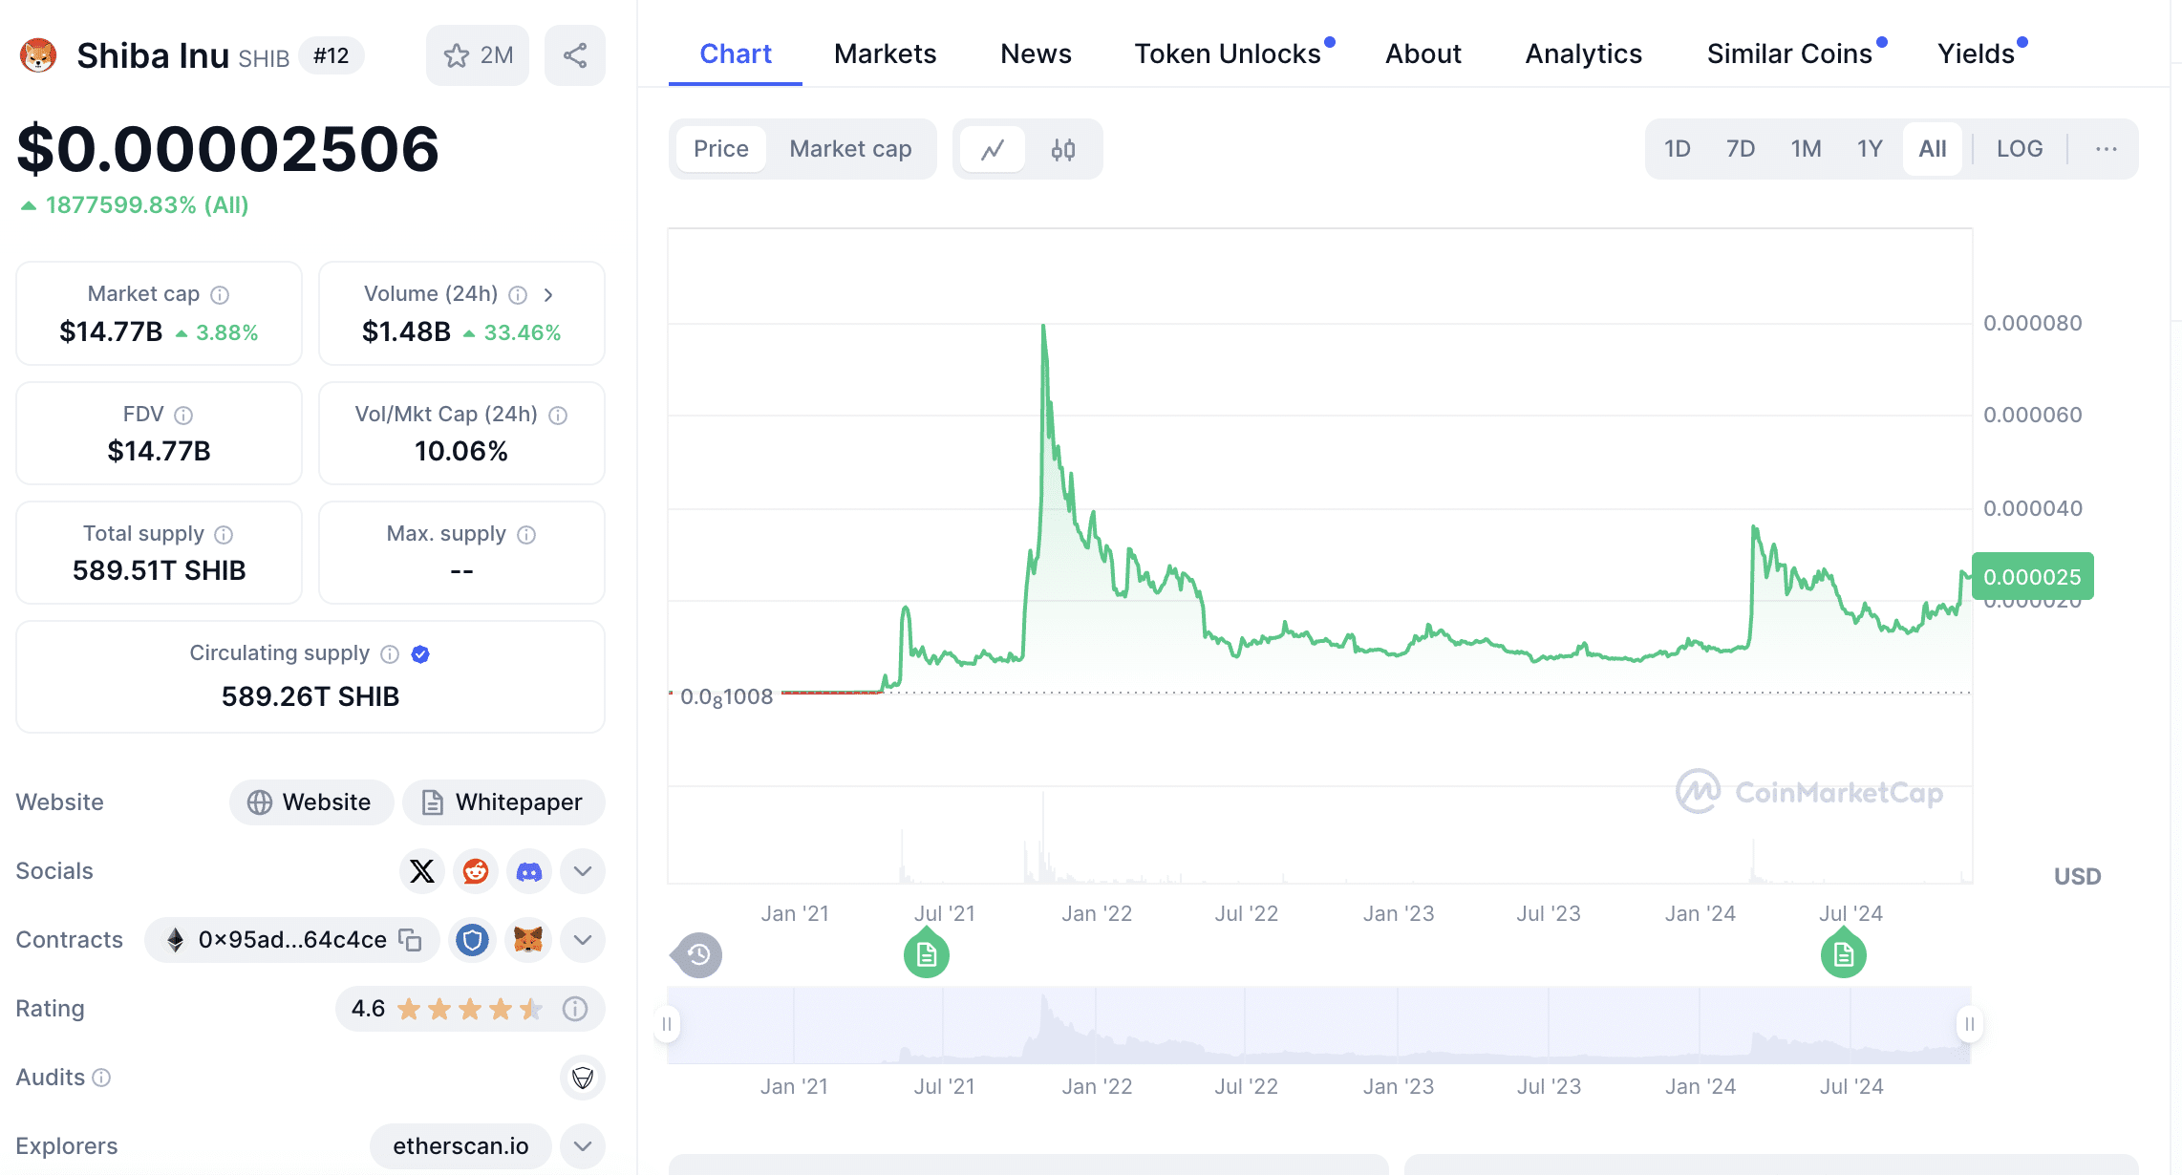Open the Website link
Screen dimensions: 2182x1175
[x=311, y=802]
